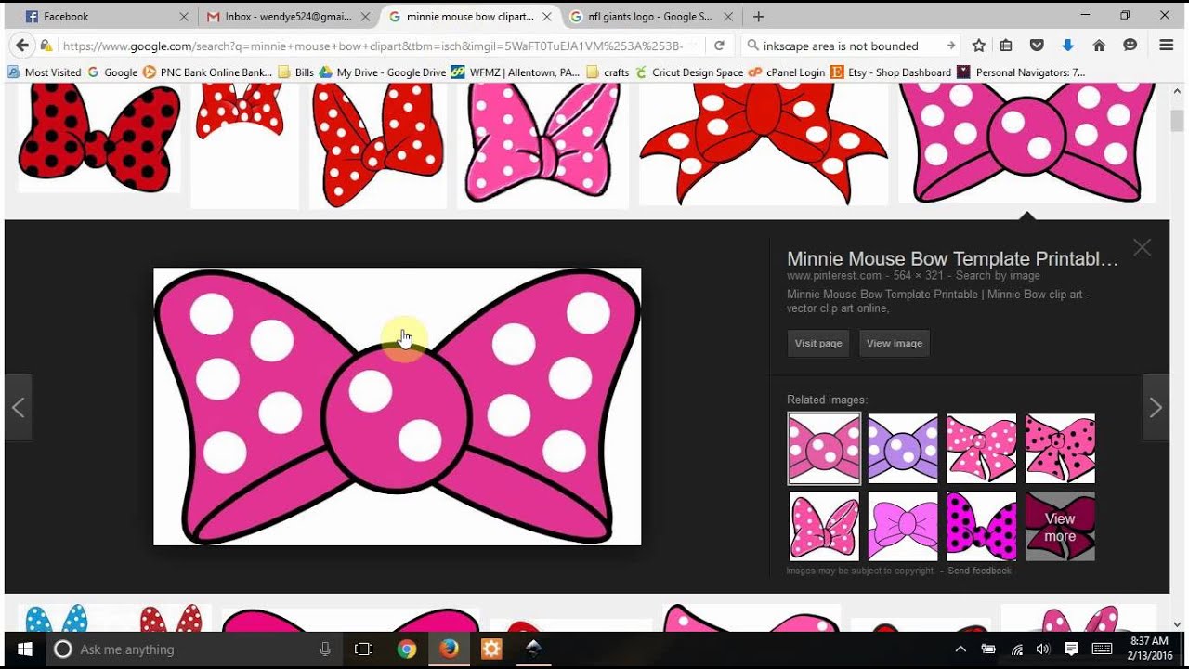This screenshot has height=669, width=1189.
Task: Open the volume control icon
Action: click(1043, 649)
